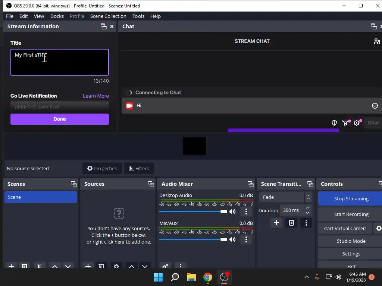Open the Tools menu
The image size is (382, 286).
click(x=138, y=16)
